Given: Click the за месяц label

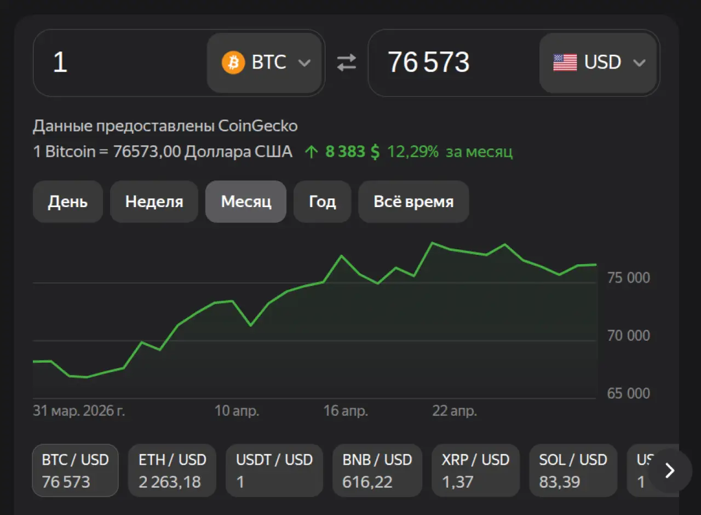Looking at the screenshot, I should coord(479,152).
